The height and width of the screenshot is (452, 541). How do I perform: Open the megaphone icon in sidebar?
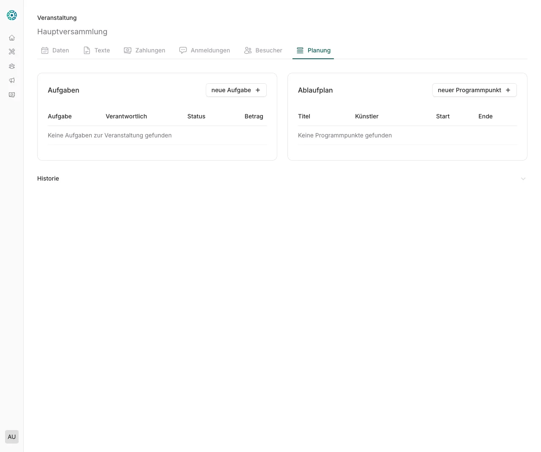point(12,80)
